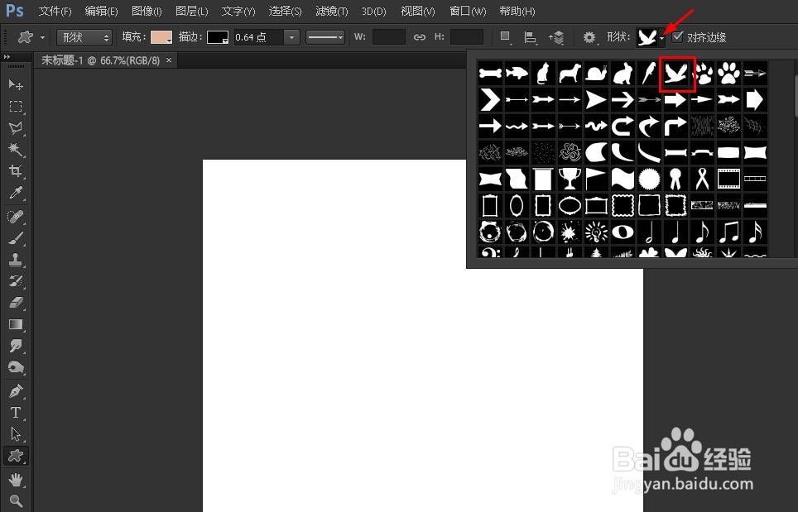The height and width of the screenshot is (512, 798).
Task: Select the Move tool
Action: click(x=16, y=84)
